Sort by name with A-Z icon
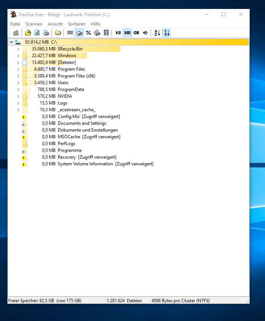This screenshot has width=265, height=321. tap(157, 33)
